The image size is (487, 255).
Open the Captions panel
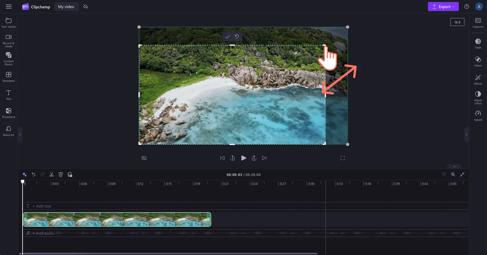[x=478, y=23]
